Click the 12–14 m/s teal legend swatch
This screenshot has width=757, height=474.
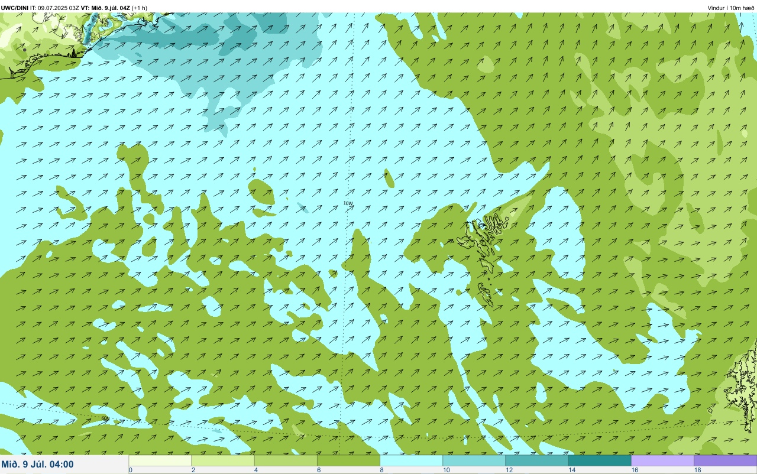coord(536,460)
